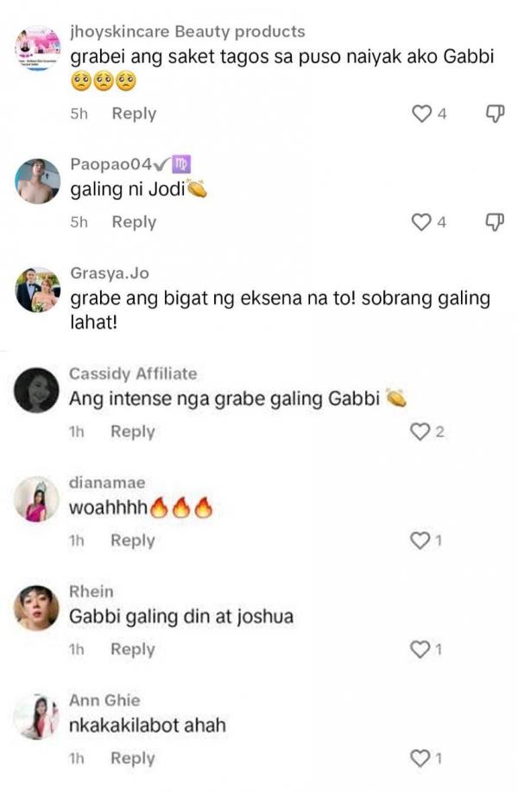Like Ann Ghie's nkakakilabot comment
This screenshot has width=518, height=792.
point(420,758)
